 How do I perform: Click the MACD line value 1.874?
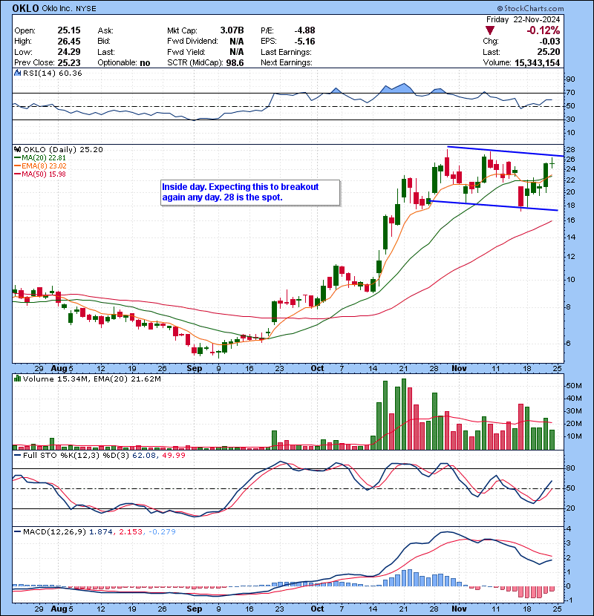(101, 531)
